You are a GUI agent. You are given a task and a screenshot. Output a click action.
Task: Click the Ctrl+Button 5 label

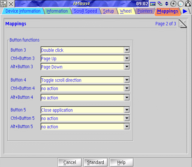[x=23, y=118]
